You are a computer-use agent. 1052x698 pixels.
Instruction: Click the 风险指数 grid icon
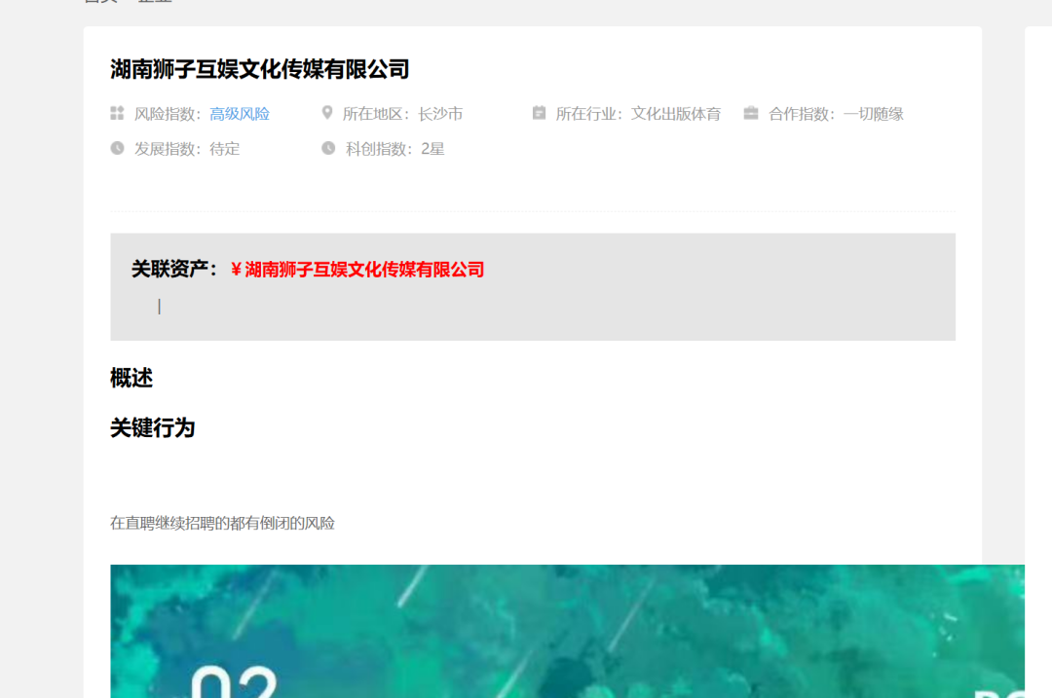117,112
